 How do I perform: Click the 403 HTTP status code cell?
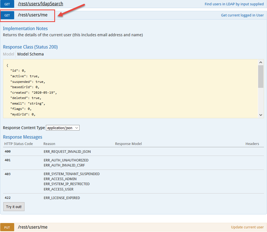tap(8, 174)
